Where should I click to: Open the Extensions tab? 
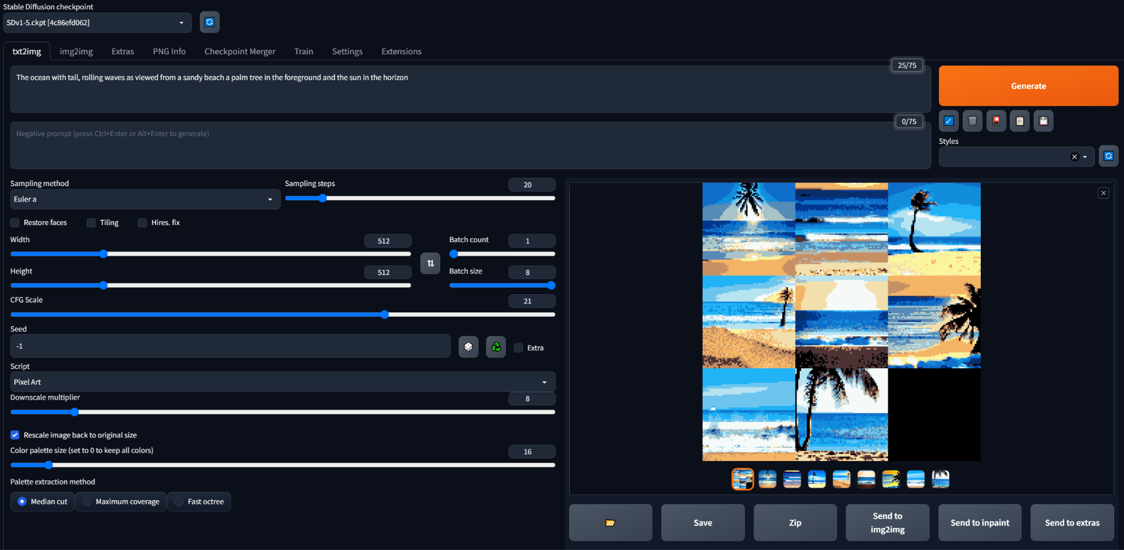coord(401,52)
